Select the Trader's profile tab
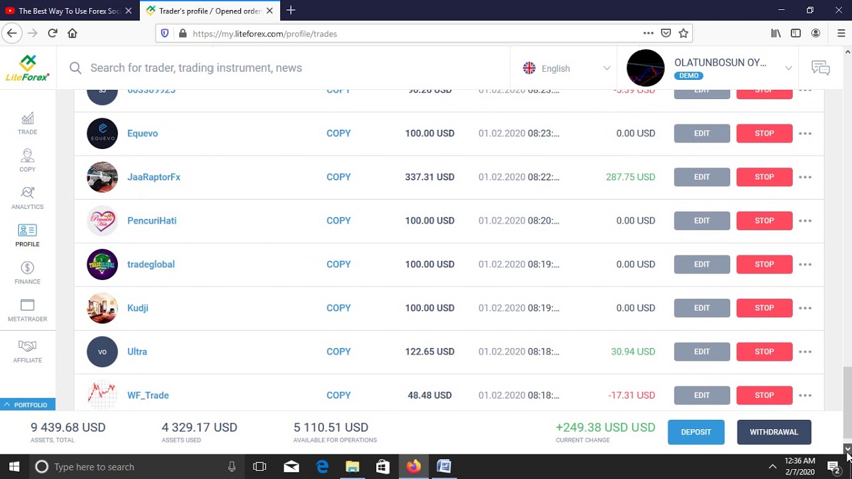 (210, 11)
